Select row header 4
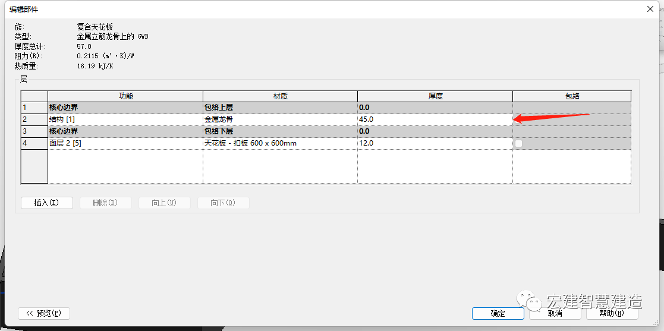 34,143
